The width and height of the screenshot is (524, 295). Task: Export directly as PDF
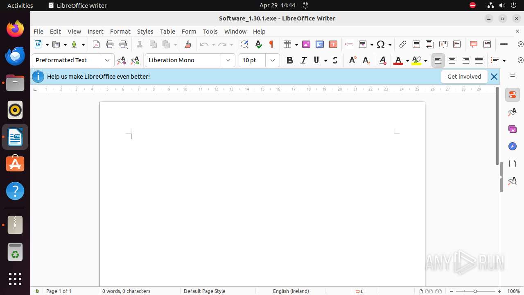point(96,44)
